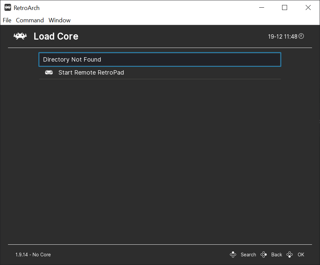320x265 pixels.
Task: Click the clock icon next to the time
Action: pyautogui.click(x=301, y=36)
